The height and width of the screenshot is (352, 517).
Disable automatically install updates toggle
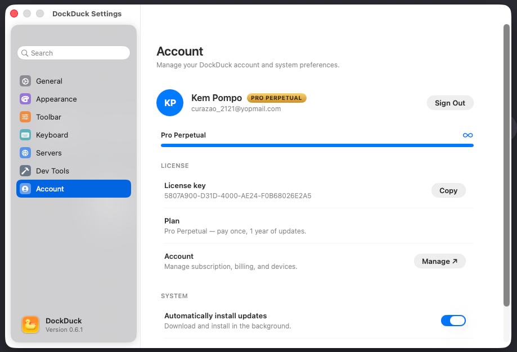click(453, 321)
